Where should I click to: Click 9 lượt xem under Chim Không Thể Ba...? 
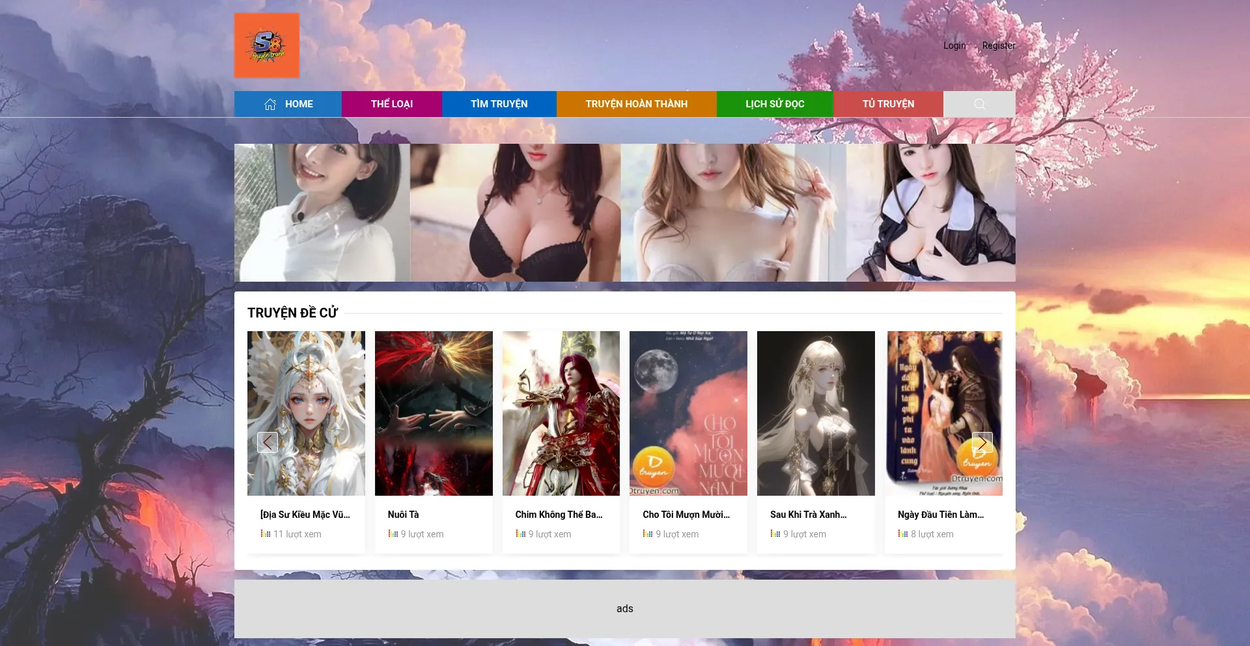(x=550, y=534)
